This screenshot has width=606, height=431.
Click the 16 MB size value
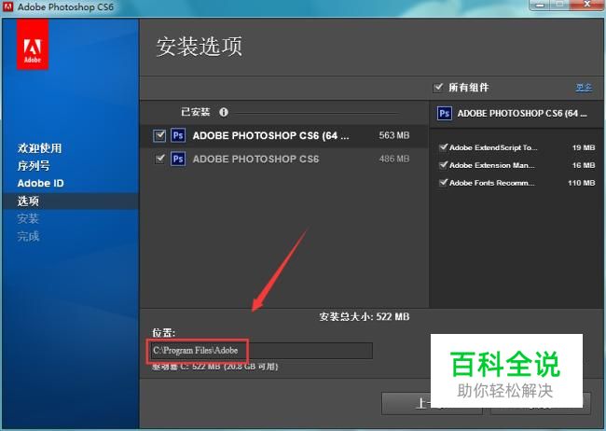tap(584, 165)
